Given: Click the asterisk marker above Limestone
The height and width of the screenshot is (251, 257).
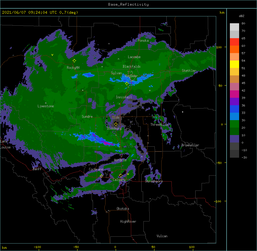Looking at the screenshot, I should point(46,103).
